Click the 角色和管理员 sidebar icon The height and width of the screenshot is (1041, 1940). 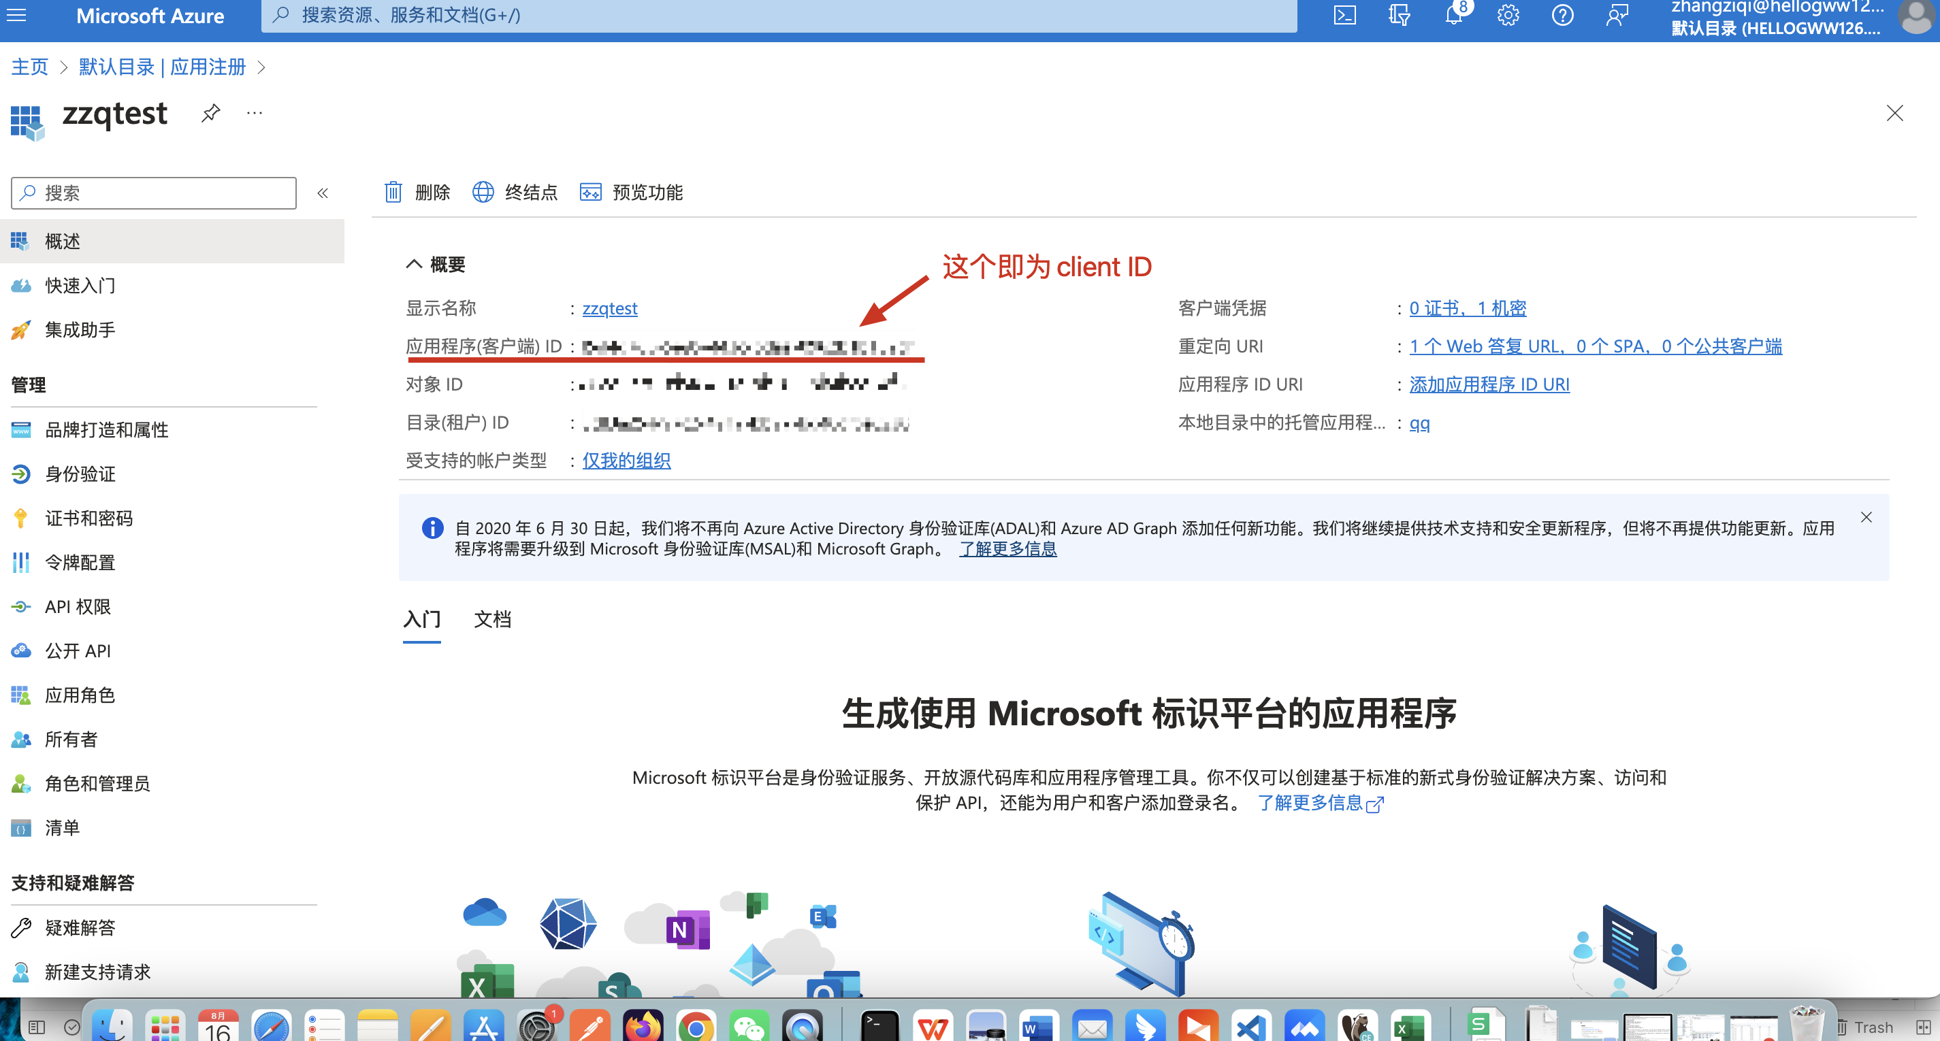(x=21, y=784)
